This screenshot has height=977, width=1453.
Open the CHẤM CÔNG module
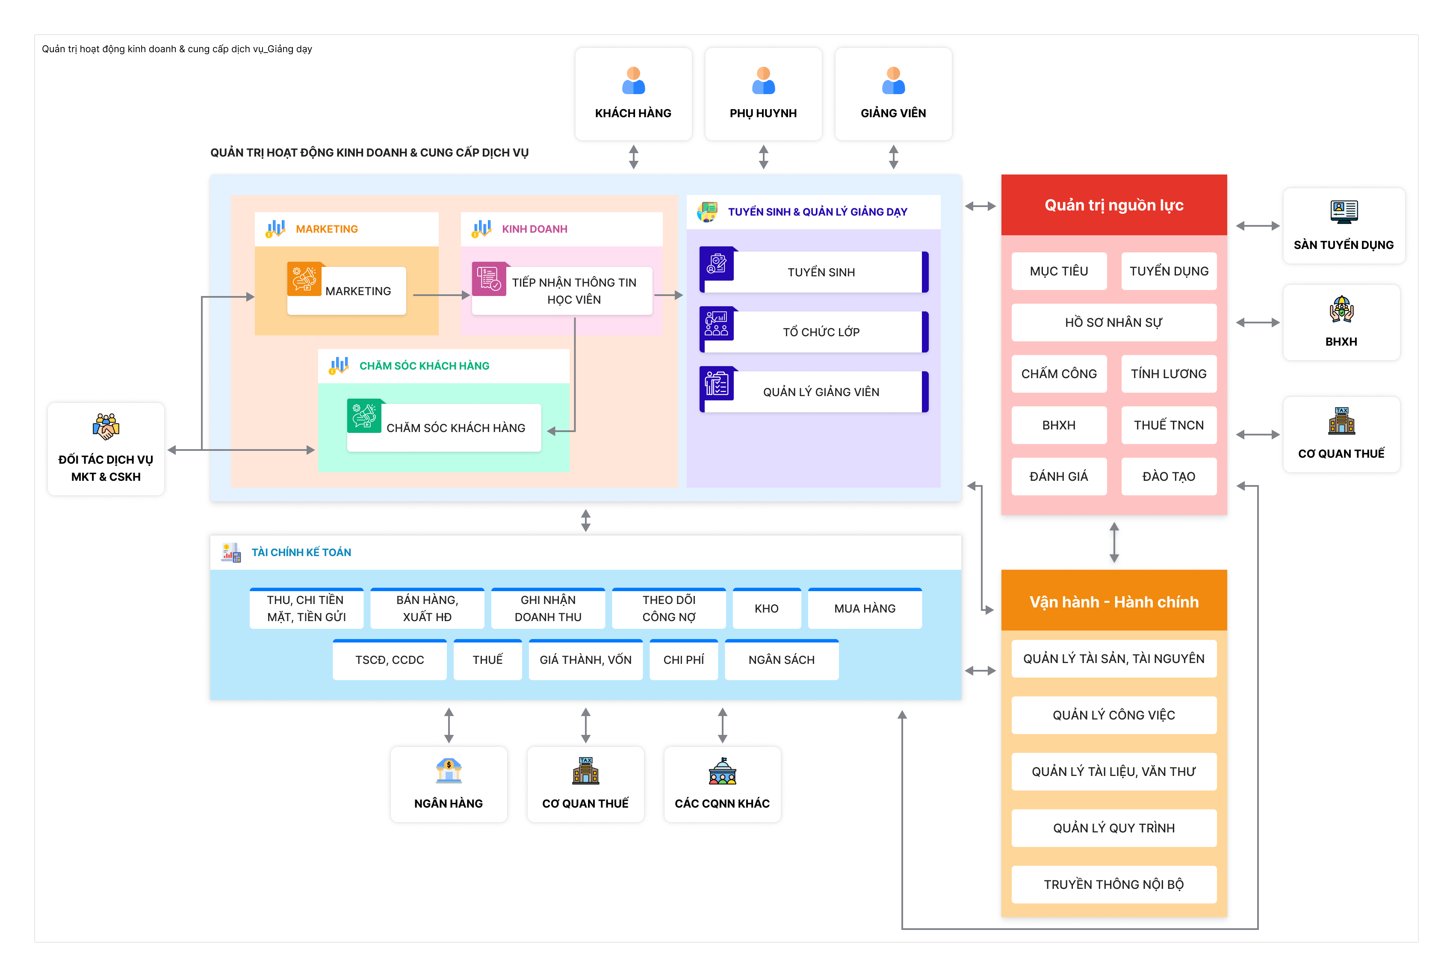[1059, 373]
